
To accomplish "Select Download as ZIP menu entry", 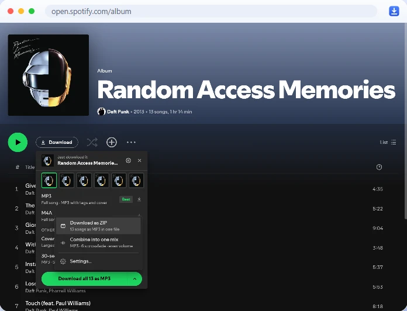I will click(x=98, y=226).
